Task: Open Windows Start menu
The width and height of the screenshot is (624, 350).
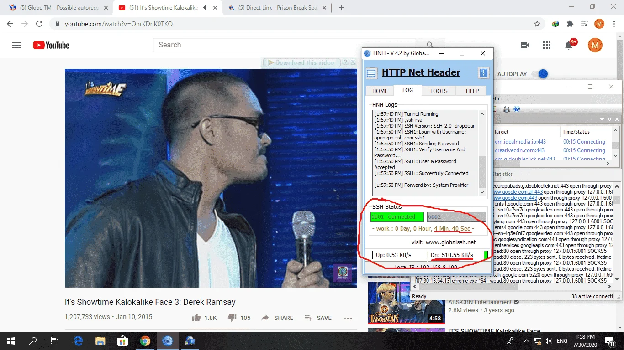Action: 11,340
